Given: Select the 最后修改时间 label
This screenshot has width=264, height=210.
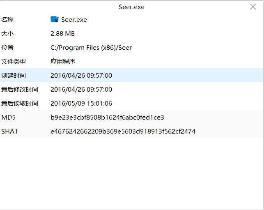Looking at the screenshot, I should point(20,89).
